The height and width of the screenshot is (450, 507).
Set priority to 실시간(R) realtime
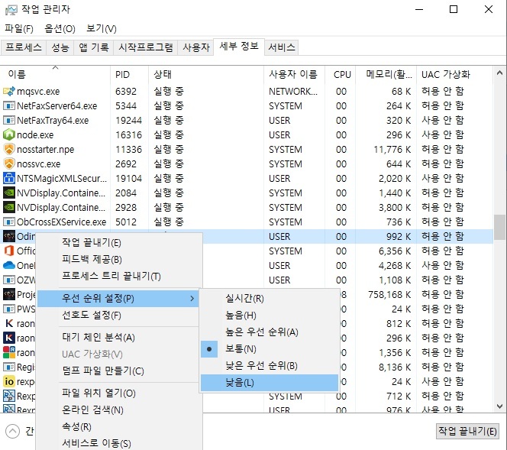click(244, 299)
